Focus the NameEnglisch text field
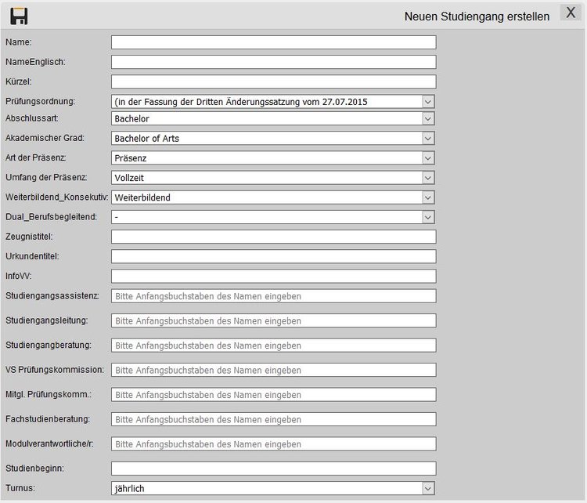Image resolution: width=587 pixels, height=503 pixels. (273, 62)
